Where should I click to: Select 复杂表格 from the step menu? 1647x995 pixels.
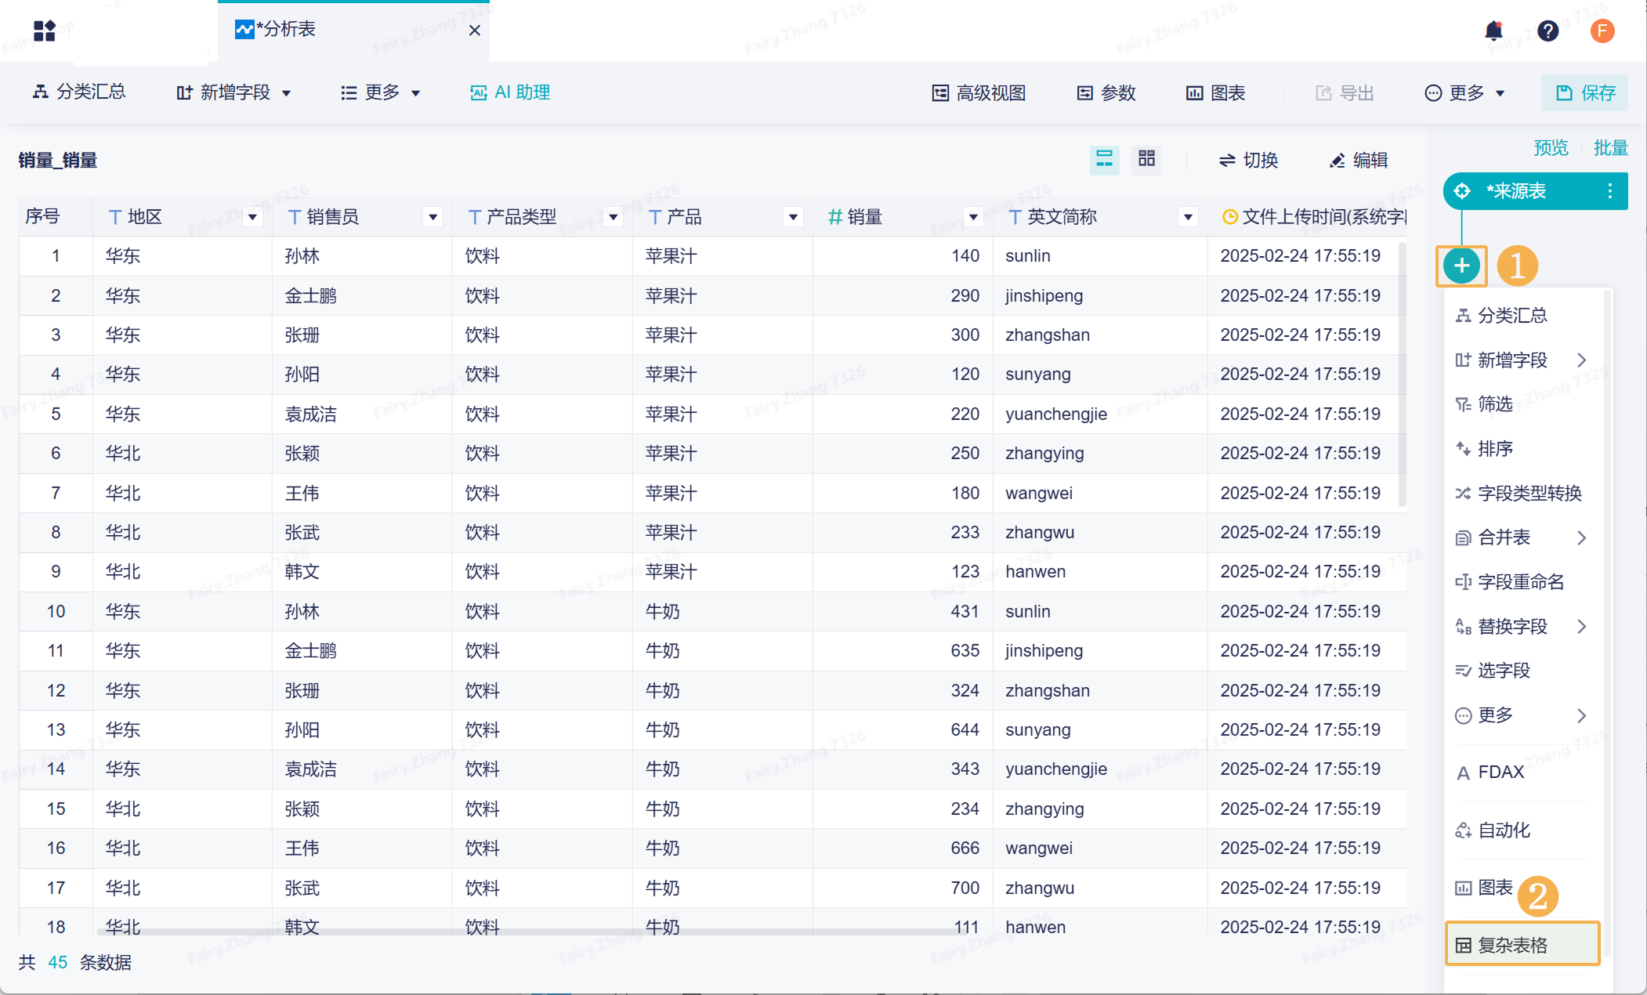tap(1512, 945)
